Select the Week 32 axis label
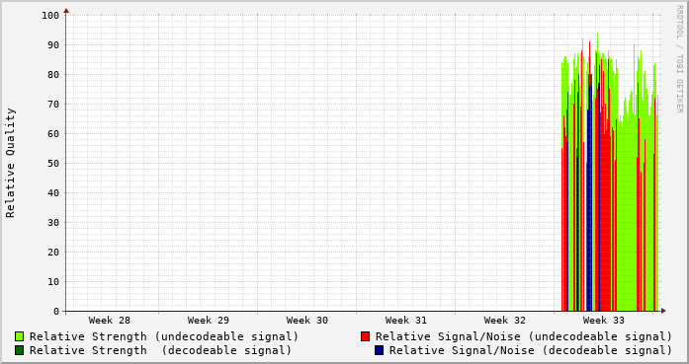Viewport: 689px width, 364px height. (505, 321)
